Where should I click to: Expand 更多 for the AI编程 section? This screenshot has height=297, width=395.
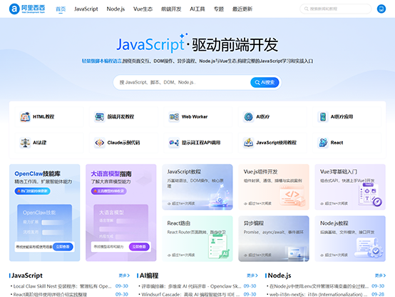(x=252, y=276)
